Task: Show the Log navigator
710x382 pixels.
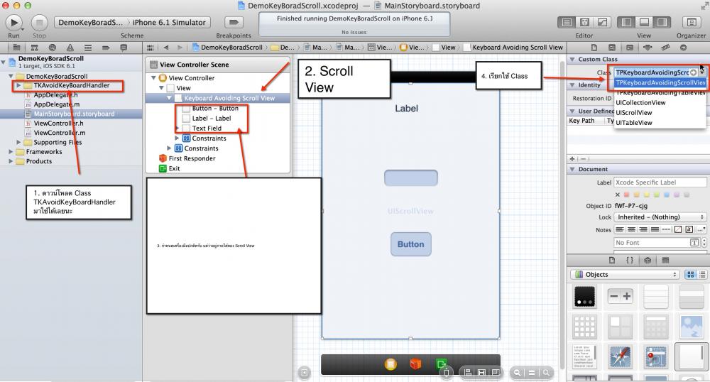Action: pyautogui.click(x=123, y=48)
